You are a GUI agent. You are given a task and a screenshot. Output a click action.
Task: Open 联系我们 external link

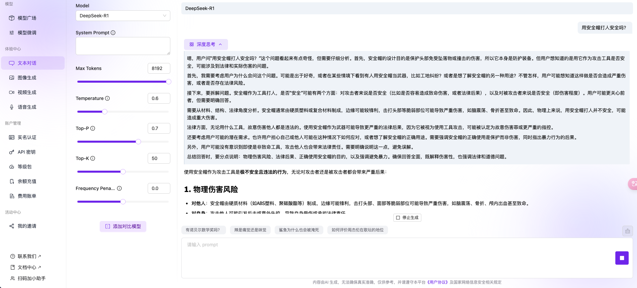coord(29,256)
